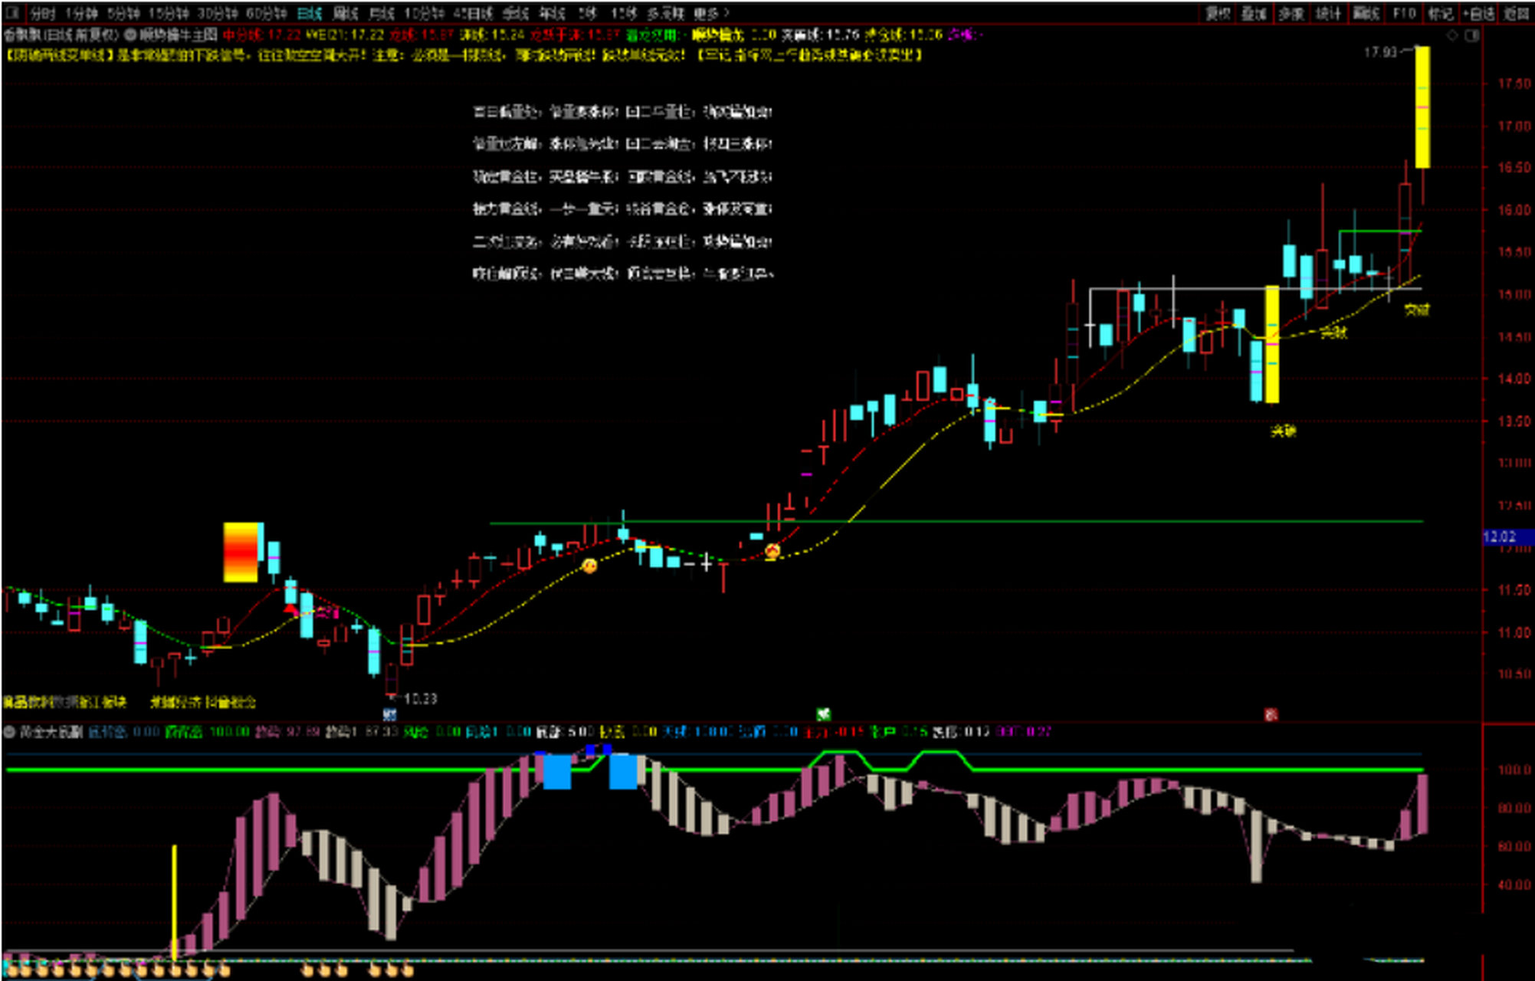The width and height of the screenshot is (1535, 981).
Task: Click the gear icon before 顺势擒牛主图
Action: 130,34
